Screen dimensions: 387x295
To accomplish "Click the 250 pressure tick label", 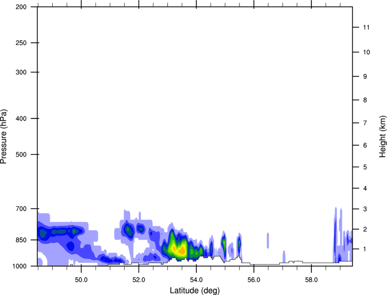I will pos(21,43).
